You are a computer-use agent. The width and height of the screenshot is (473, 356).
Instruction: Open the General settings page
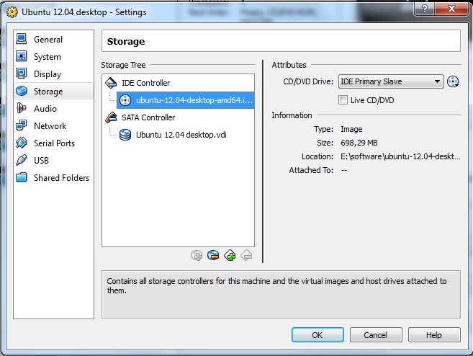(x=53, y=39)
